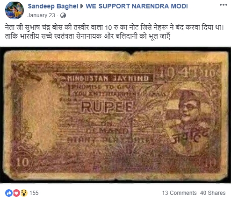Open the 13 Comments link
Viewport: 231px width, 200px height.
(179, 193)
